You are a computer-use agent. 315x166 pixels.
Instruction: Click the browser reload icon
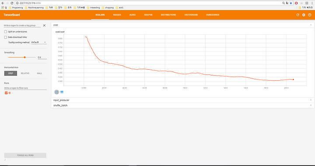pos(12,3)
